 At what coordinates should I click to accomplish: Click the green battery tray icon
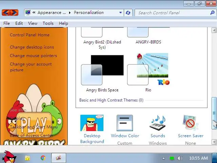click(x=172, y=158)
